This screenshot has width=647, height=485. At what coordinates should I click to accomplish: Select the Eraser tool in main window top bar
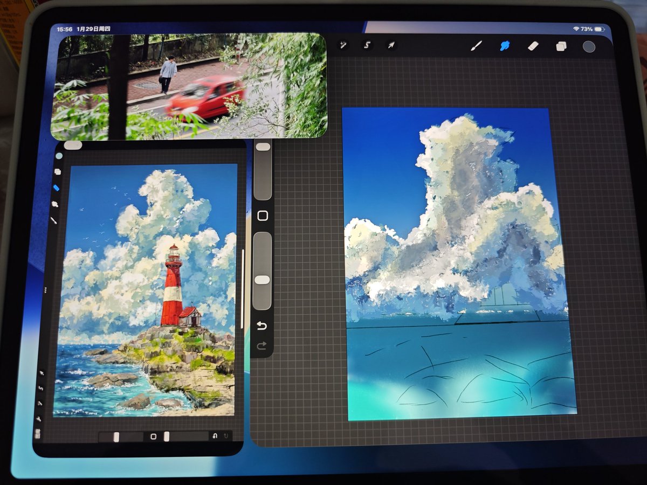point(533,46)
